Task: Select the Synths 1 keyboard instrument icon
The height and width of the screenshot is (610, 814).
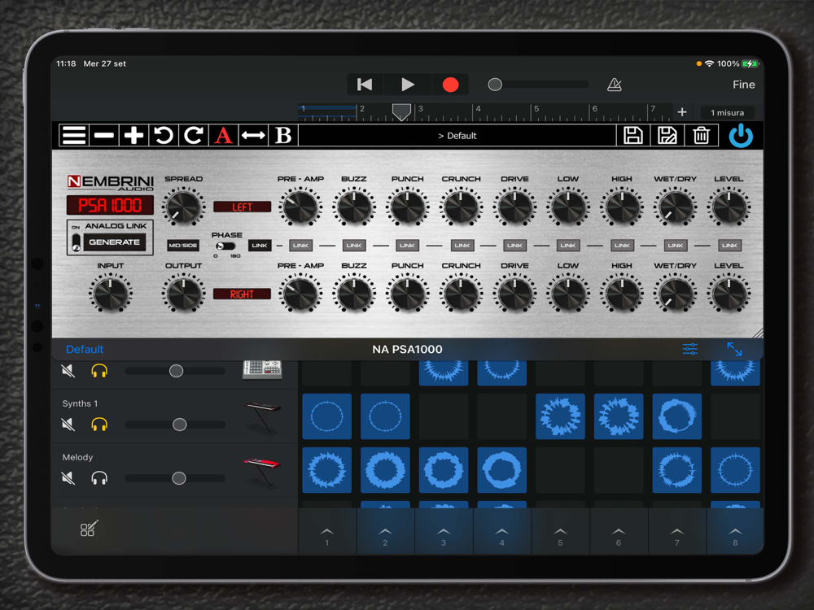Action: pos(262,417)
